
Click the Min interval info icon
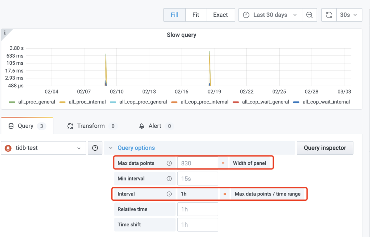point(169,179)
